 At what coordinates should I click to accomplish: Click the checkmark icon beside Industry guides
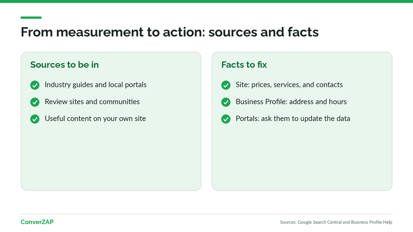pyautogui.click(x=35, y=85)
